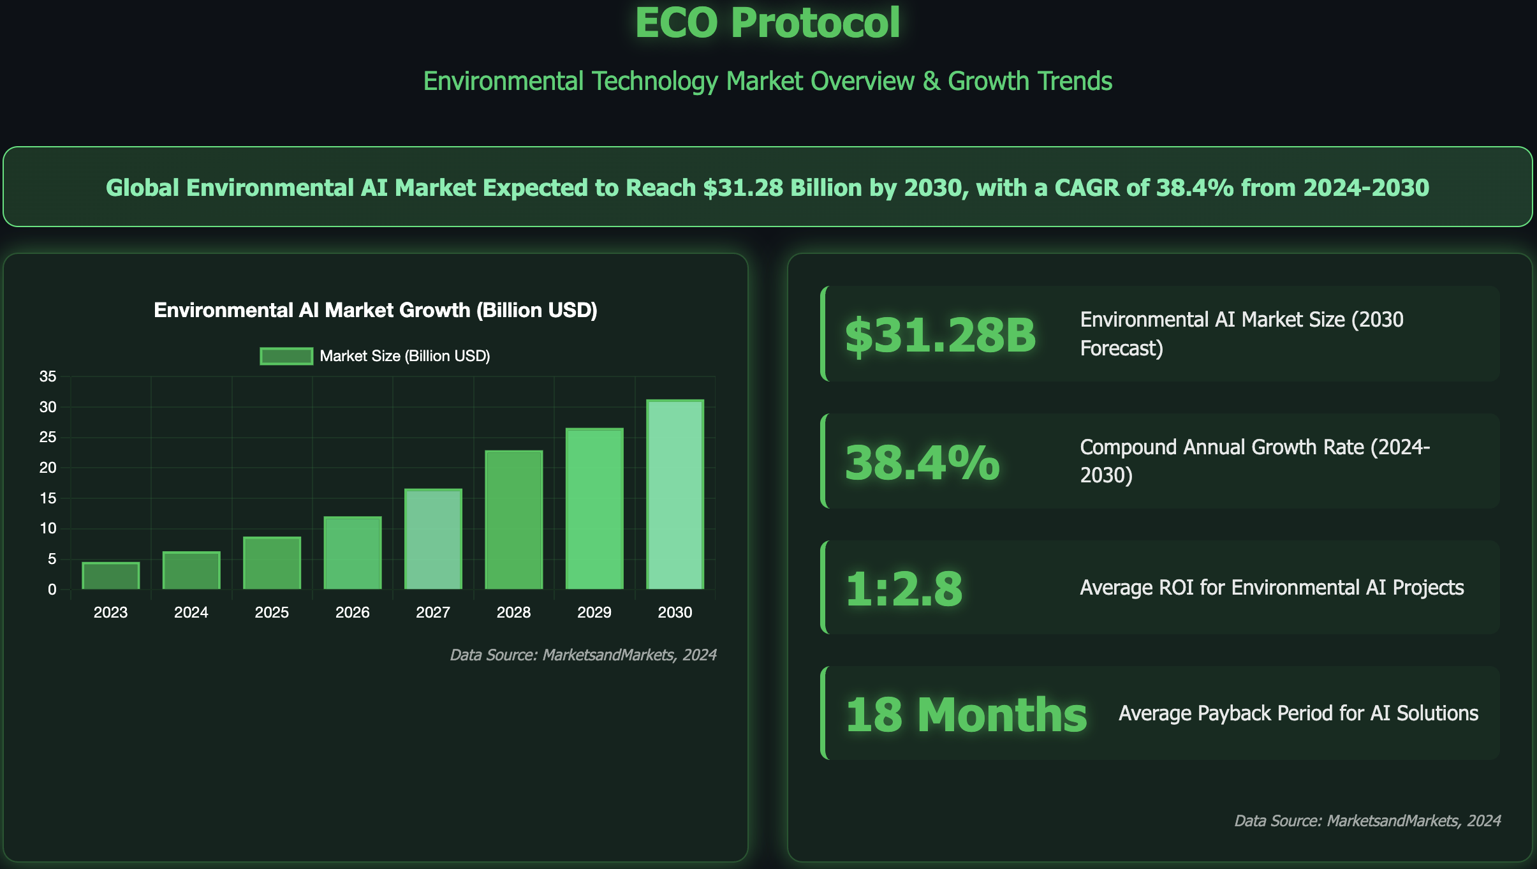1537x869 pixels.
Task: Click the ECO Protocol title
Action: pos(767,23)
